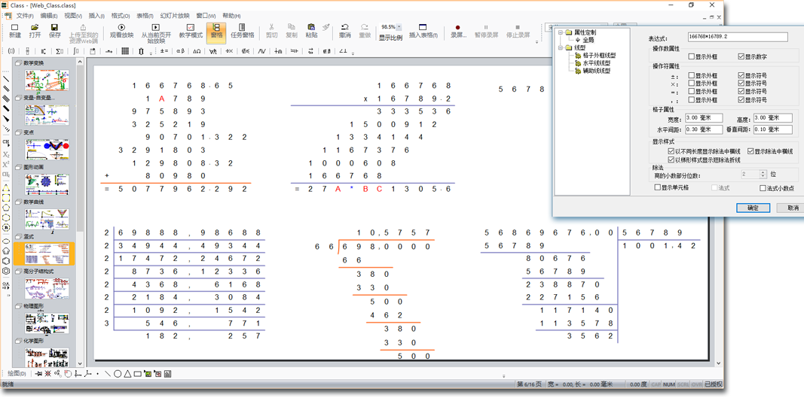Open the 幻灯片放映 menu
The width and height of the screenshot is (804, 410).
[175, 16]
